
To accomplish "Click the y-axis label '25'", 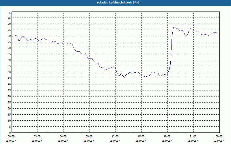I will pos(9,103).
